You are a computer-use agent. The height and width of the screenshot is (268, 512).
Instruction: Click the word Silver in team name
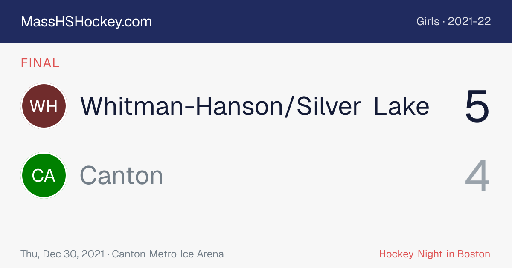pyautogui.click(x=329, y=106)
